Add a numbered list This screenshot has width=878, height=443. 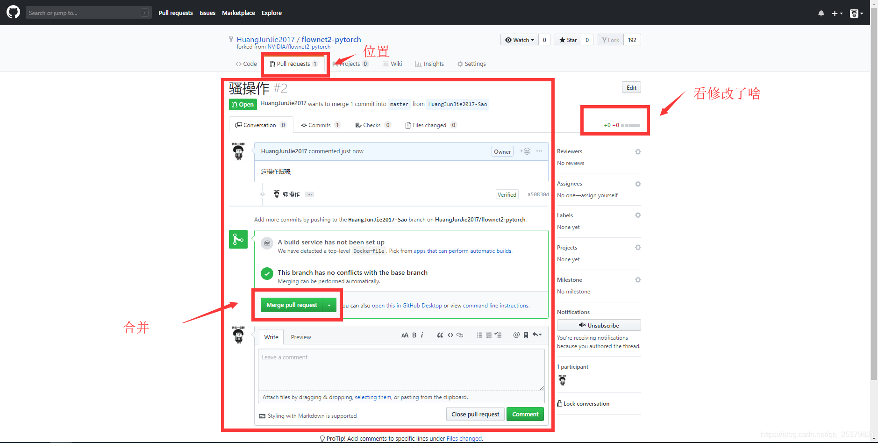tap(489, 335)
